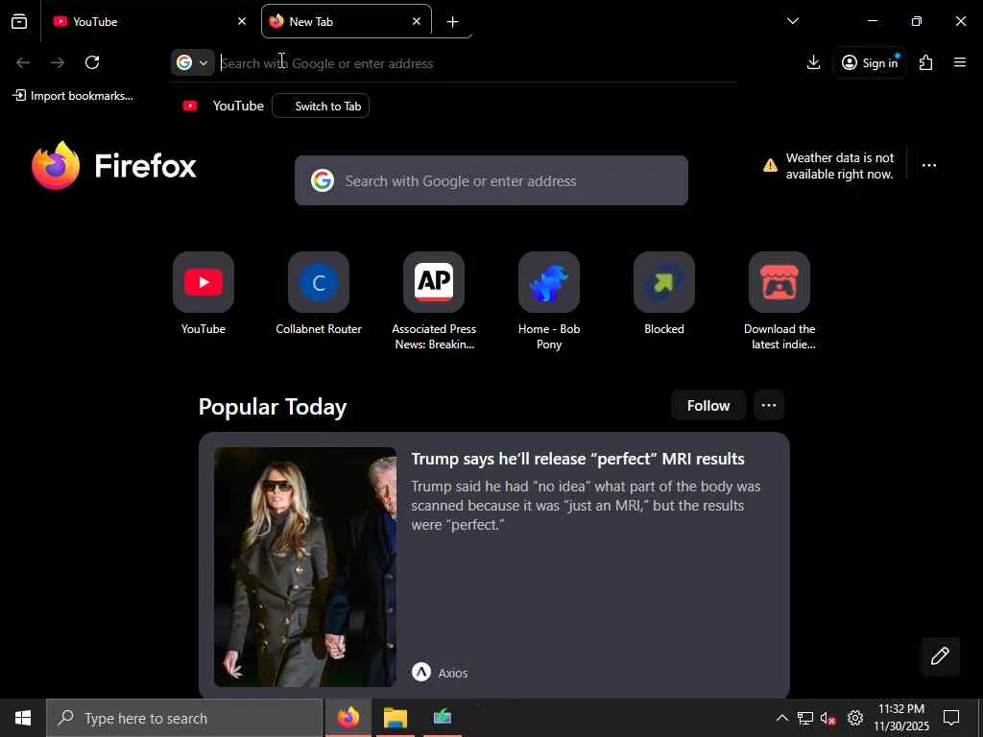Reload the current page
Image resolution: width=983 pixels, height=737 pixels.
tap(92, 62)
